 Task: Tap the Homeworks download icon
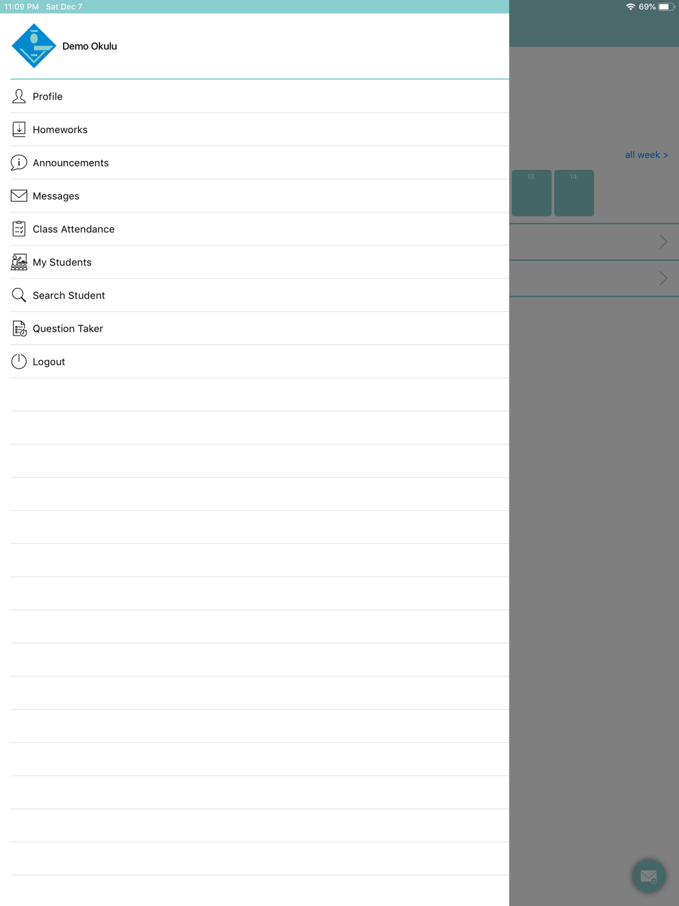[19, 130]
